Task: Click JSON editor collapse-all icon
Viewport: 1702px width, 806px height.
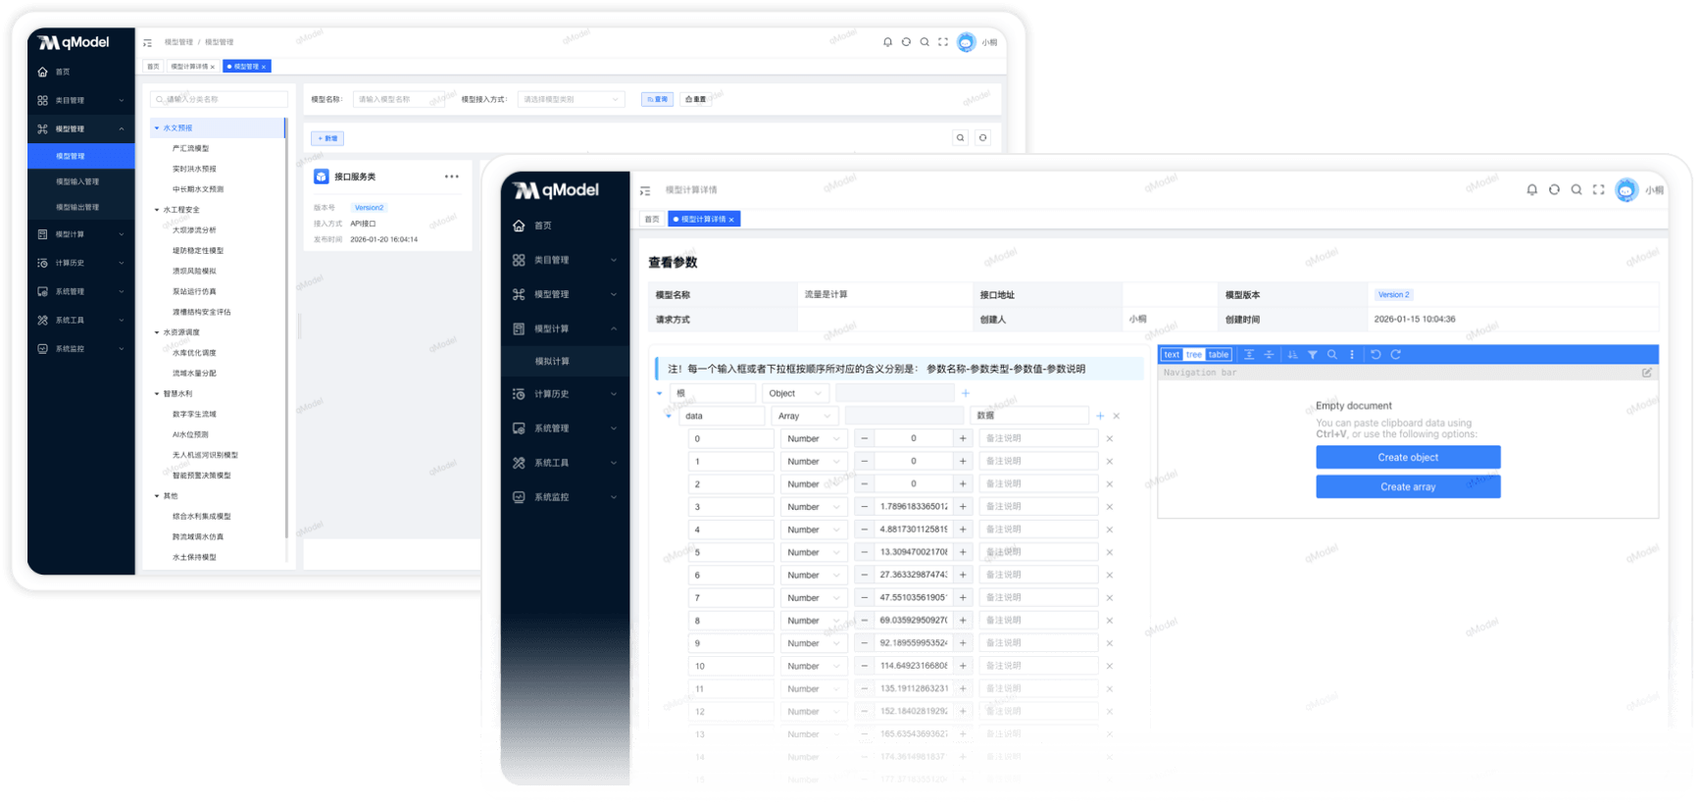Action: (x=1269, y=355)
